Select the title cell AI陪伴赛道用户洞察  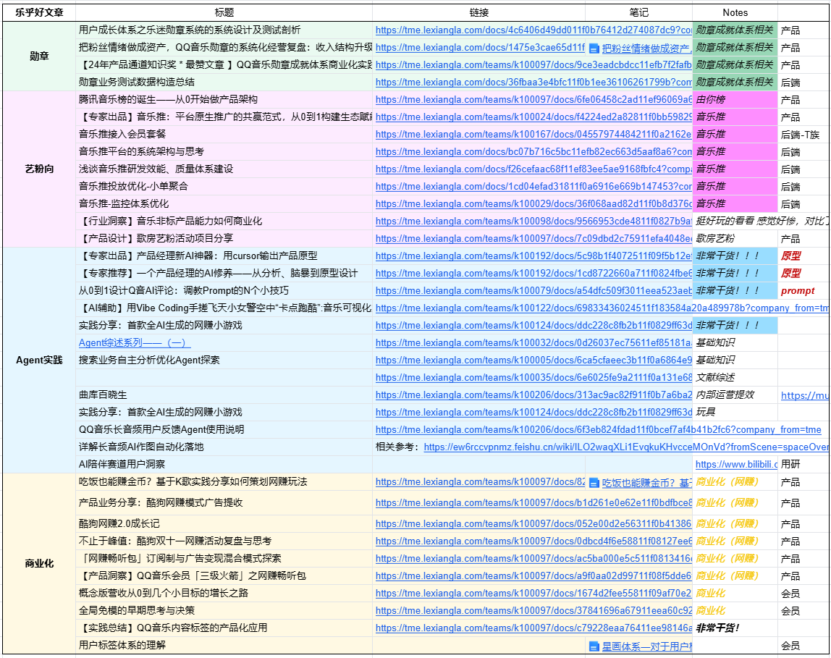[x=224, y=465]
